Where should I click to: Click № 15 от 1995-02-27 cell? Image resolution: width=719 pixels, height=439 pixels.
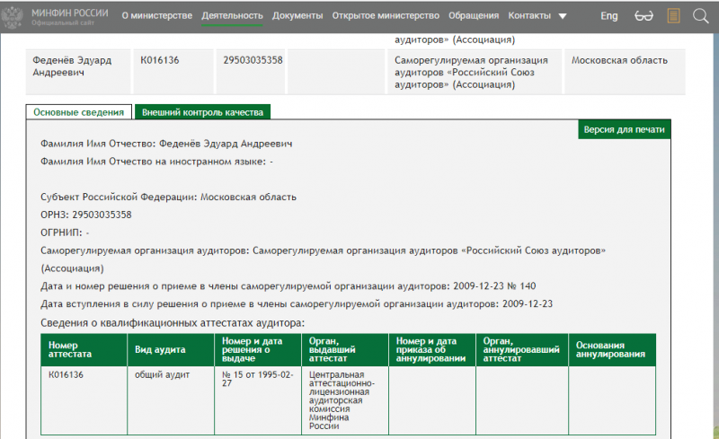tap(258, 400)
